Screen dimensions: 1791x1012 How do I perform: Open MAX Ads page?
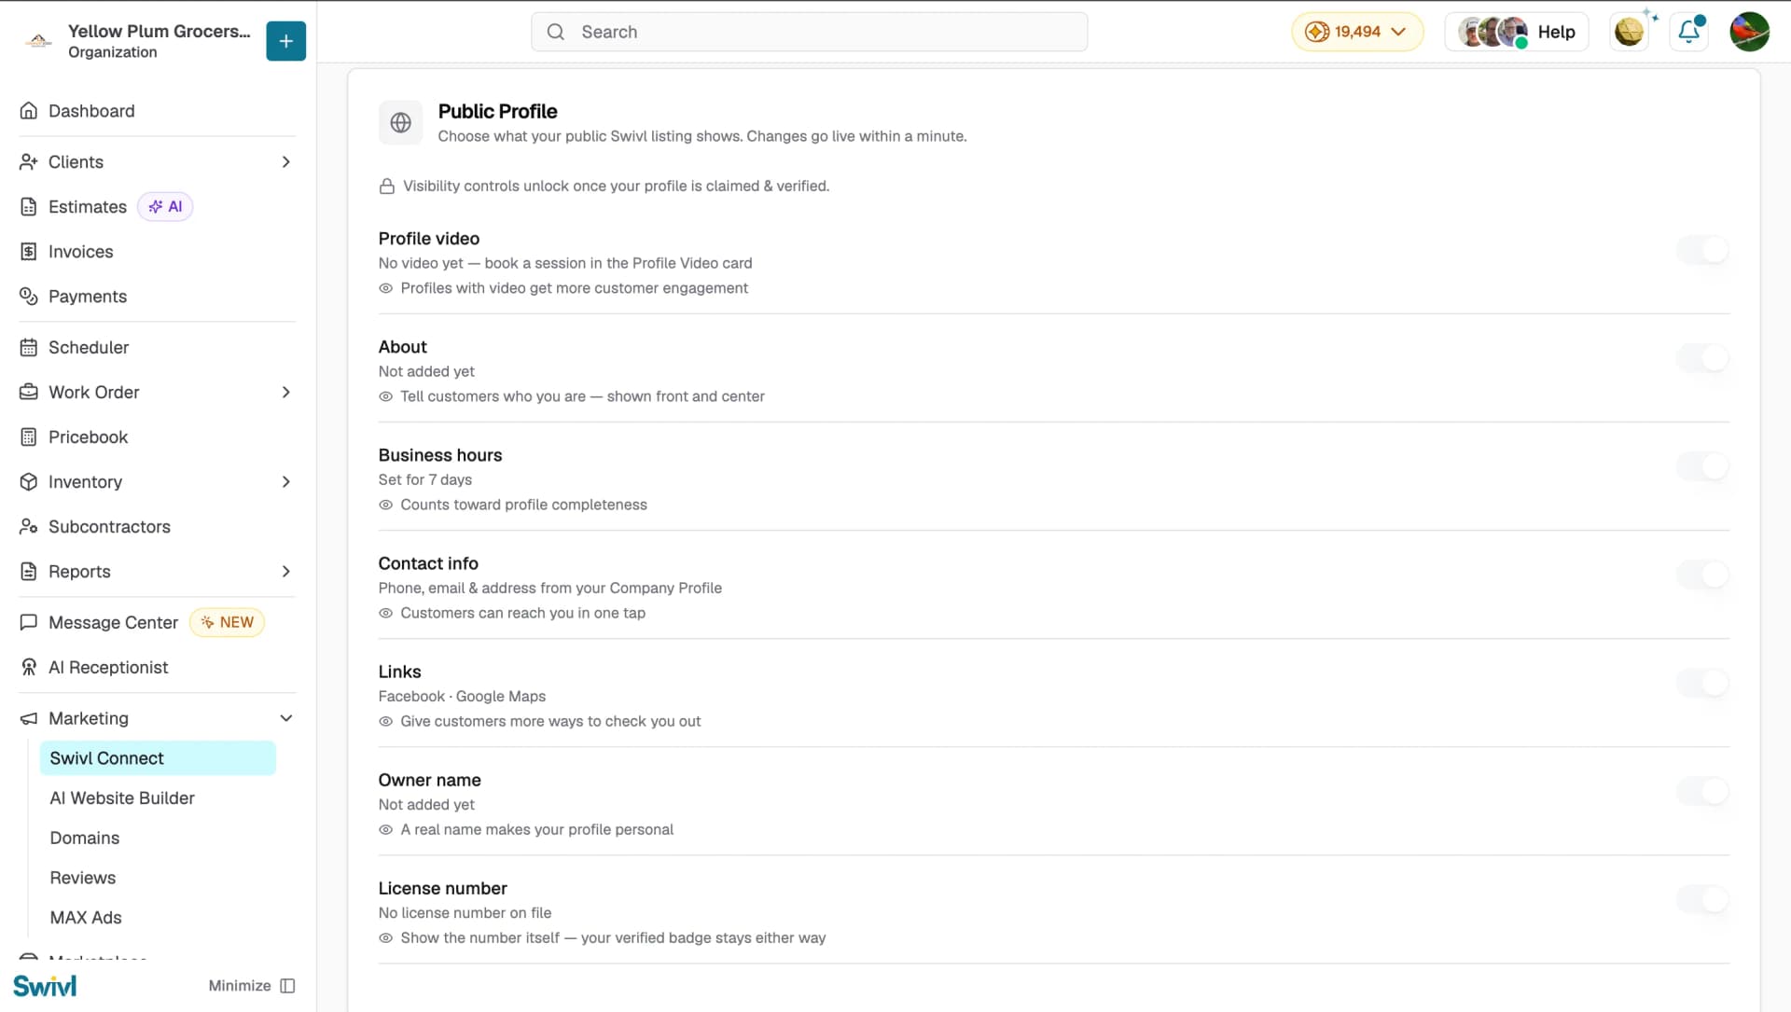tap(86, 919)
